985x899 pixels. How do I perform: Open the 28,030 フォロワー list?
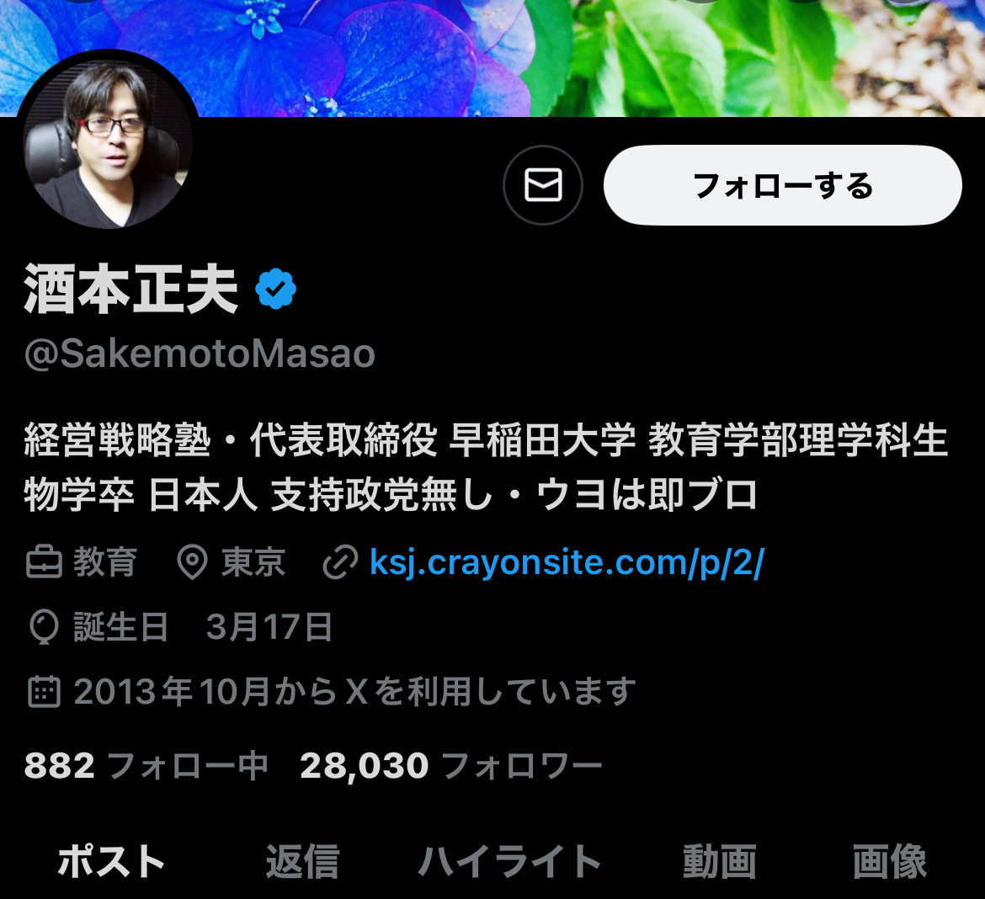(451, 766)
